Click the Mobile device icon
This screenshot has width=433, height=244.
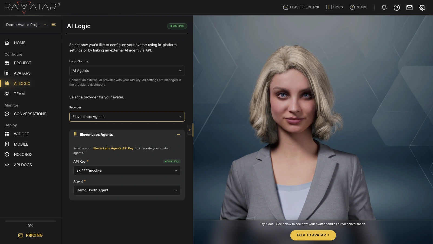[7, 144]
